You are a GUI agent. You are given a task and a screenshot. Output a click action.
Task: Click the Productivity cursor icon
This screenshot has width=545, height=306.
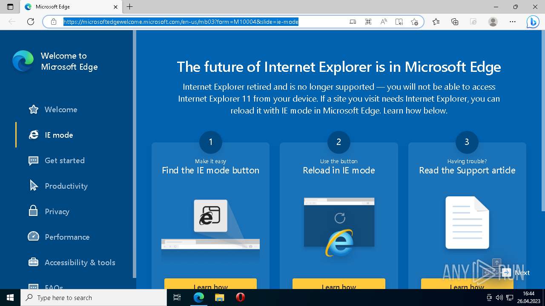click(x=34, y=186)
